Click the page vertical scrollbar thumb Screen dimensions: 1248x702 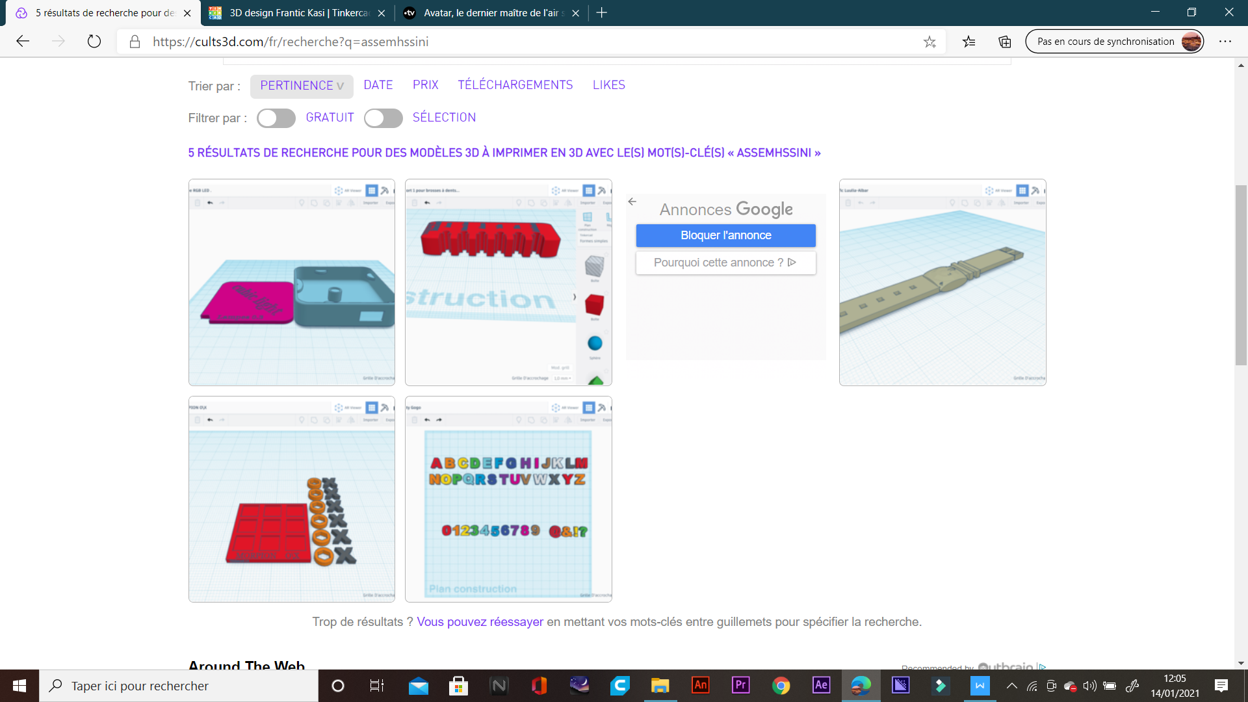coord(1241,275)
